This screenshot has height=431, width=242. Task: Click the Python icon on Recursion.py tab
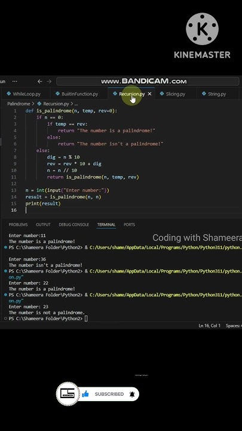click(115, 94)
